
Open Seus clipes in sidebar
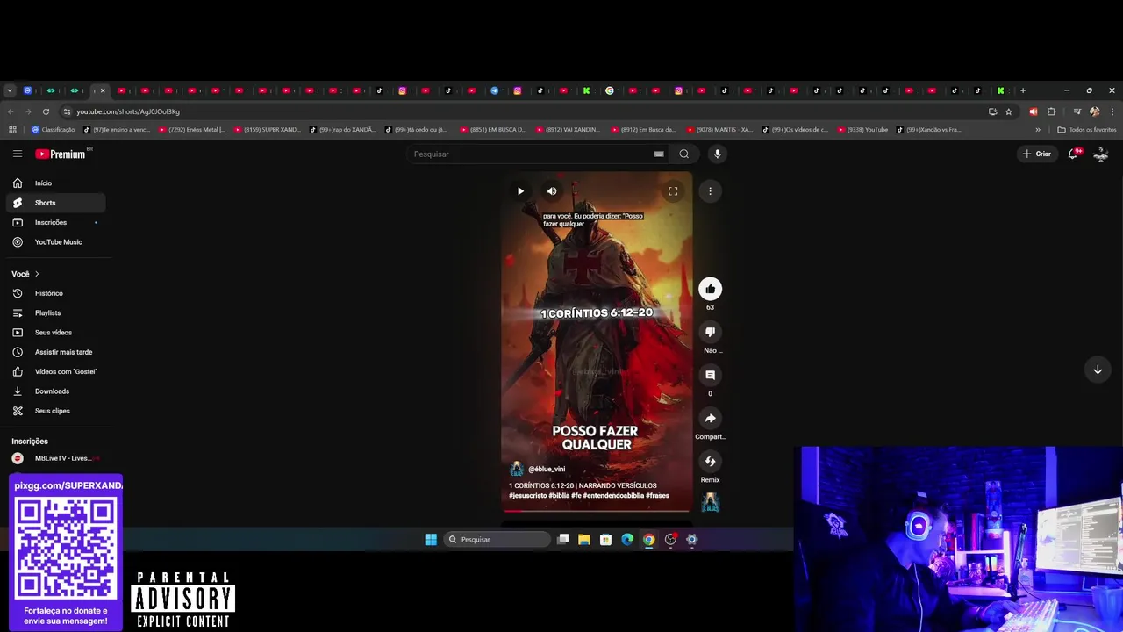(56, 411)
